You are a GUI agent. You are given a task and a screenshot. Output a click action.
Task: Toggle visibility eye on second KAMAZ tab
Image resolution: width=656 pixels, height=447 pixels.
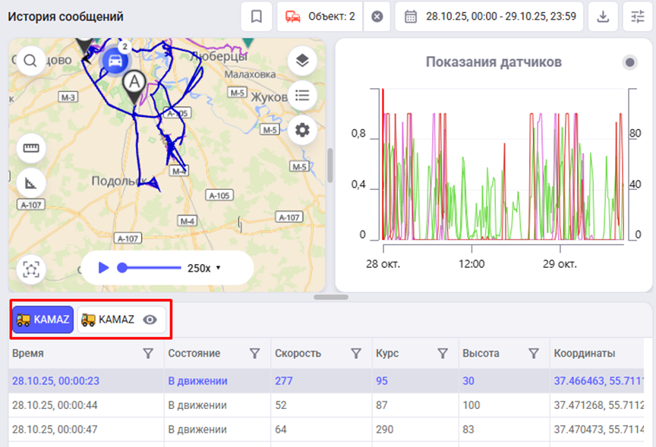(x=150, y=320)
